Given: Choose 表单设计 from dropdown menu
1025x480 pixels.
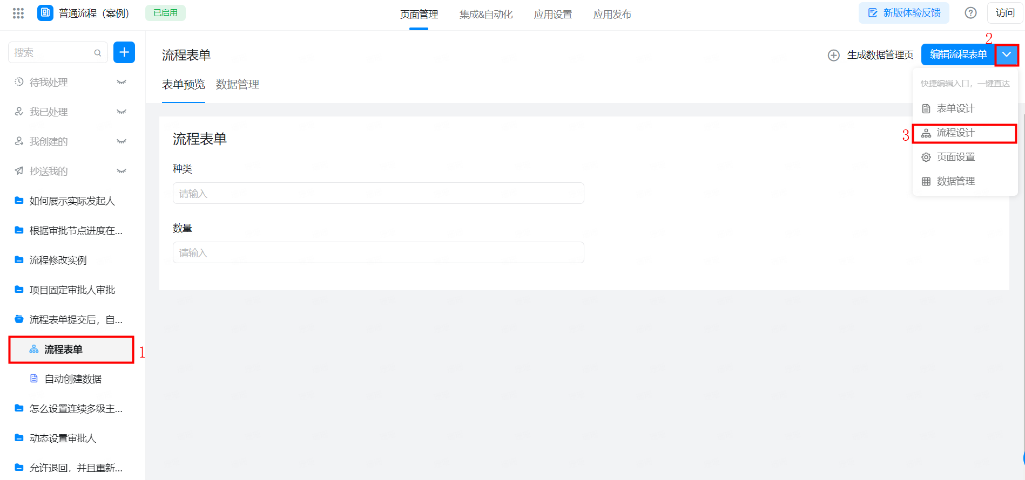Looking at the screenshot, I should click(965, 108).
